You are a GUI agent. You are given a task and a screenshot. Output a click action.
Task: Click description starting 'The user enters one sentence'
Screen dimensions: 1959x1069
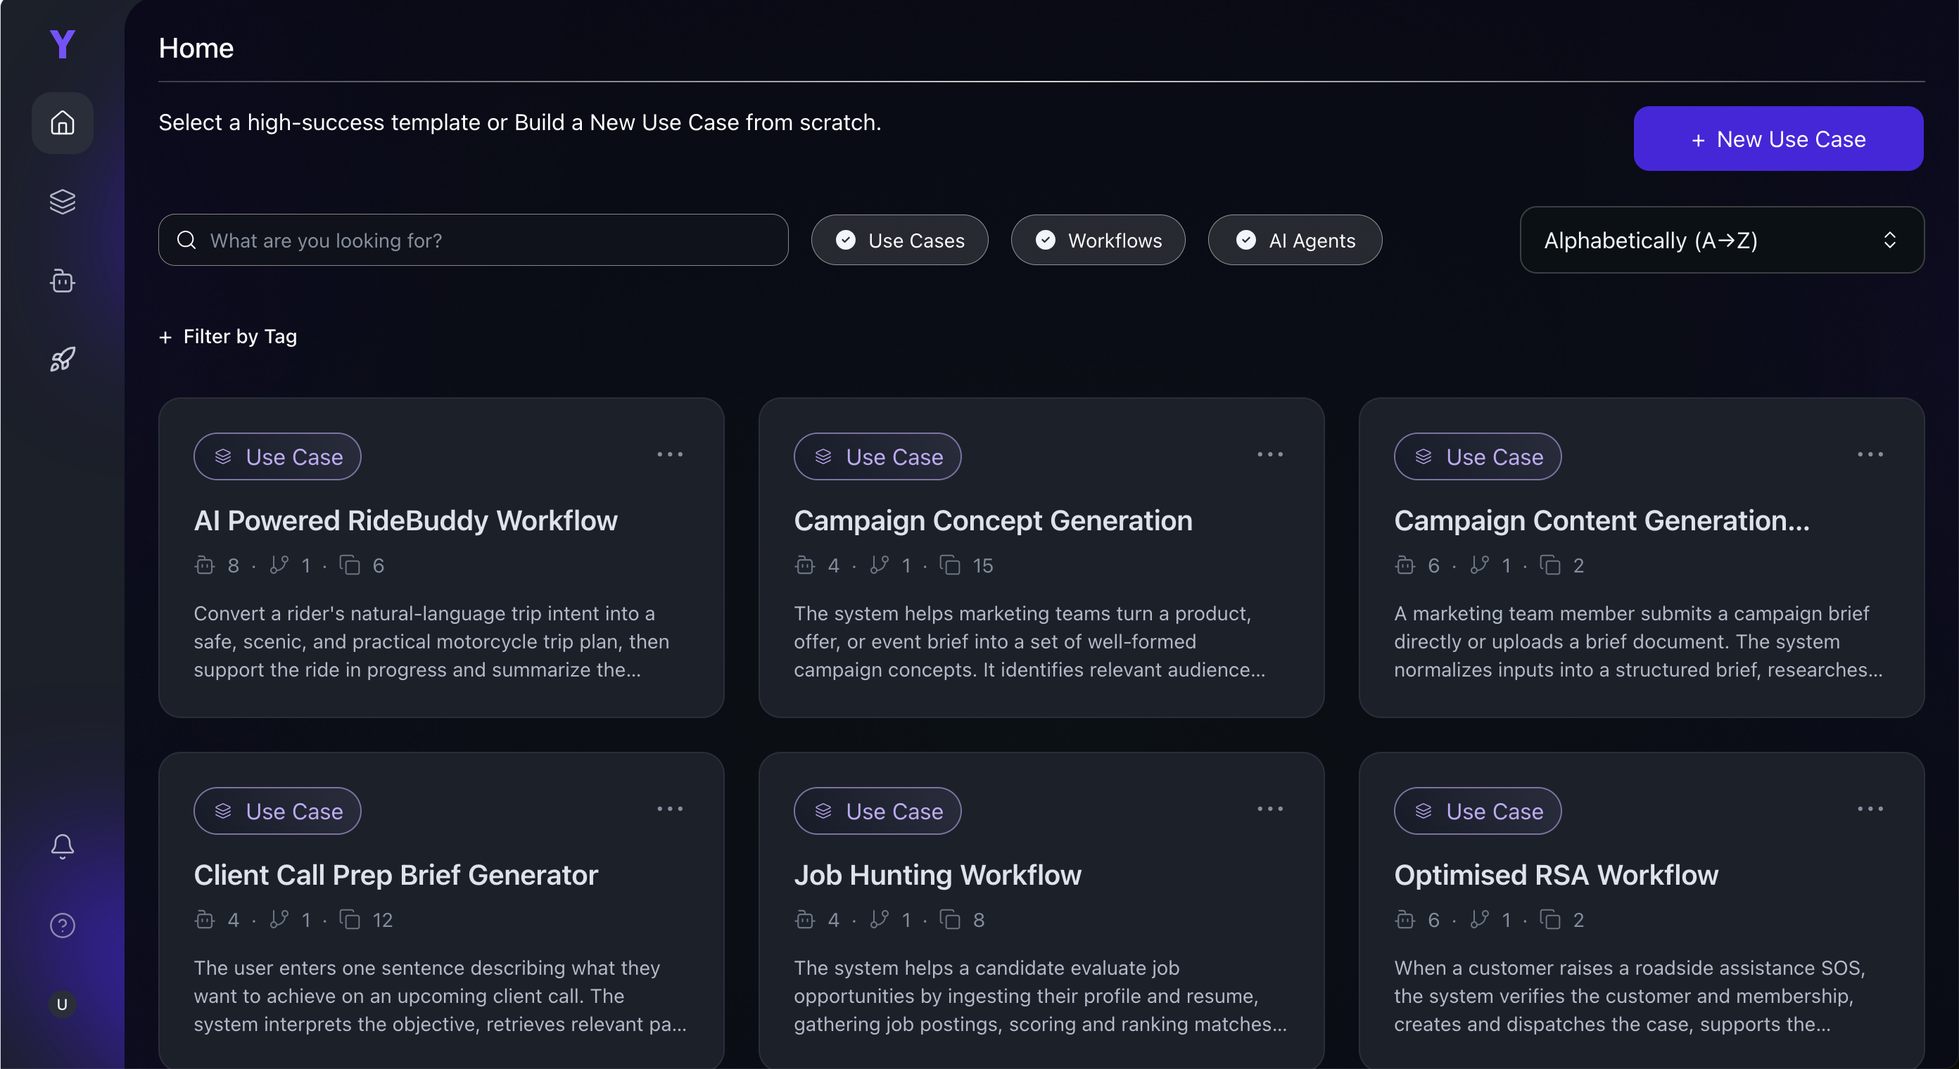440,995
